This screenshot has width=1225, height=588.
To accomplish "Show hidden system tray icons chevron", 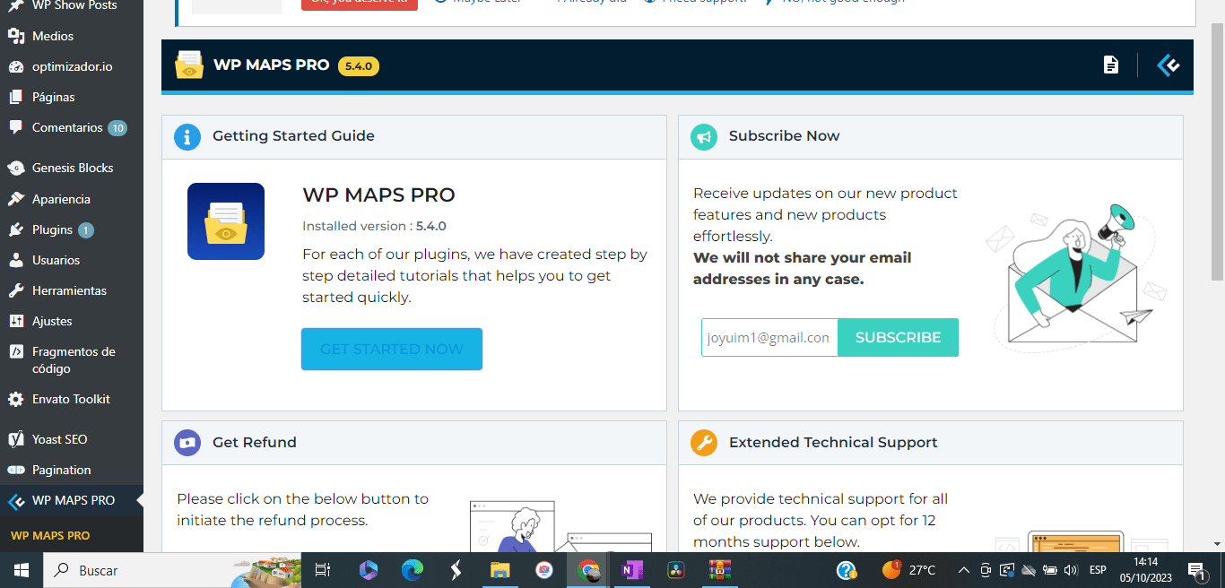I will tap(964, 570).
